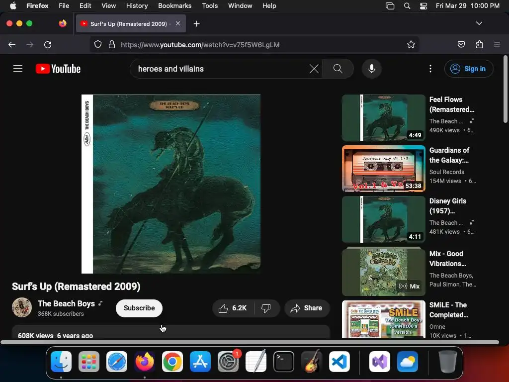Open Finder from the Dock

click(61, 362)
